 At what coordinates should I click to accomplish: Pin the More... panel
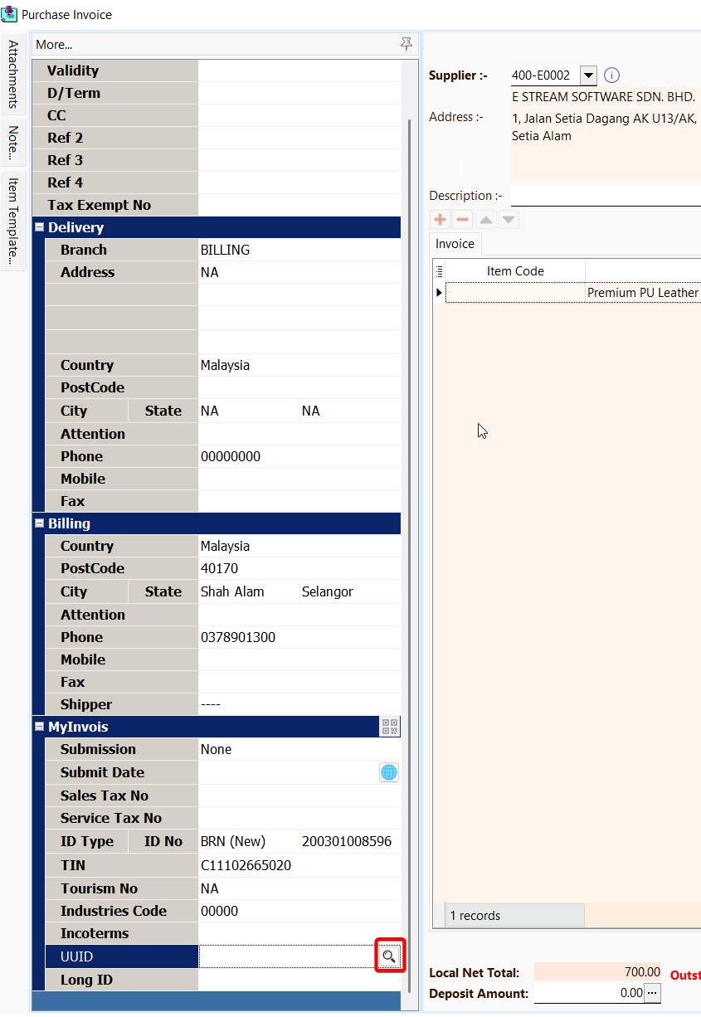[406, 44]
